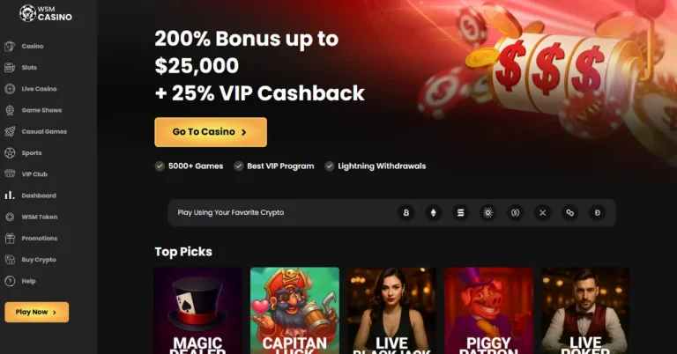Open the Capitan Luck game thumbnail
Image resolution: width=677 pixels, height=354 pixels.
point(295,311)
